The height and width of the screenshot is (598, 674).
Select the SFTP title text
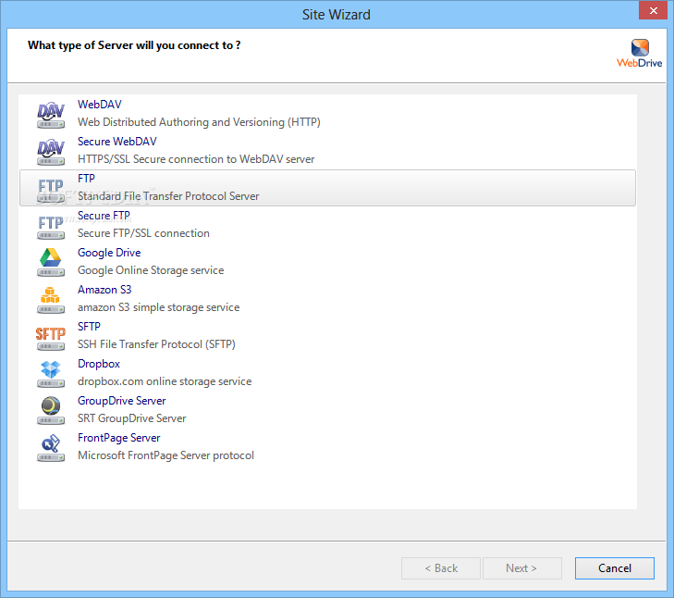[x=89, y=327]
